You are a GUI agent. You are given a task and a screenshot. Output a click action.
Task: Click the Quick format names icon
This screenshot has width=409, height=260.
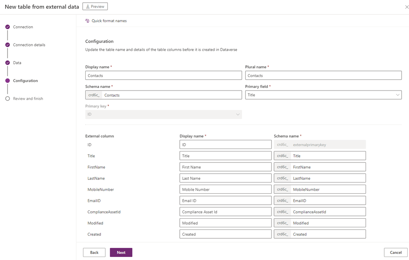(x=87, y=21)
